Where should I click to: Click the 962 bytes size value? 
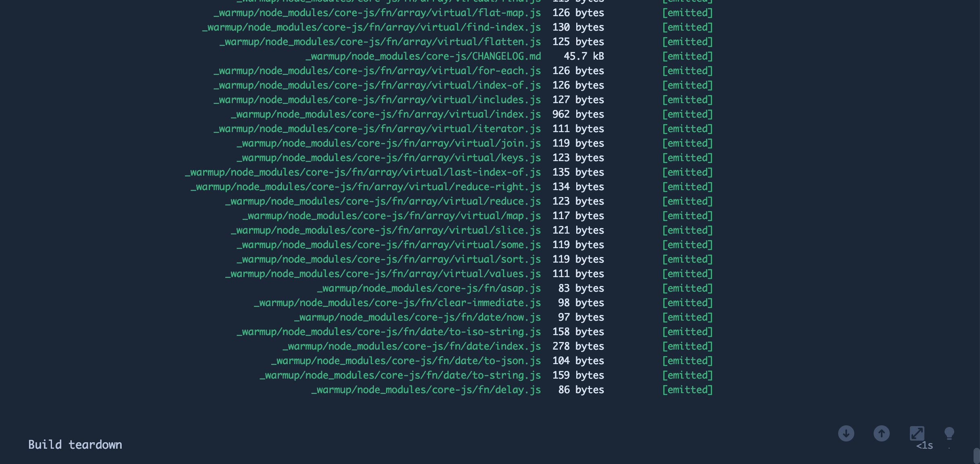[578, 114]
